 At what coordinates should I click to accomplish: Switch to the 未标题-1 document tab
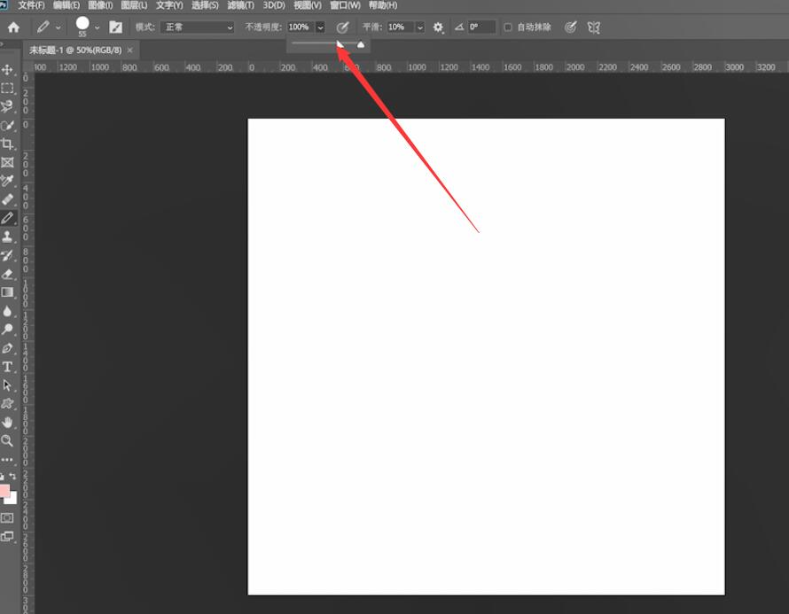(x=75, y=51)
